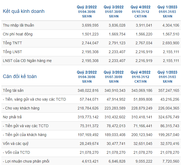Click the Tổng LNST row label
183x165 pixels.
[12, 52]
